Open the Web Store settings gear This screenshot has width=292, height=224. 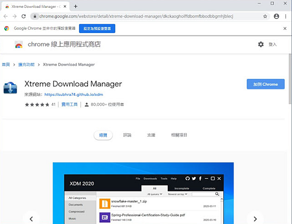[x=261, y=44]
